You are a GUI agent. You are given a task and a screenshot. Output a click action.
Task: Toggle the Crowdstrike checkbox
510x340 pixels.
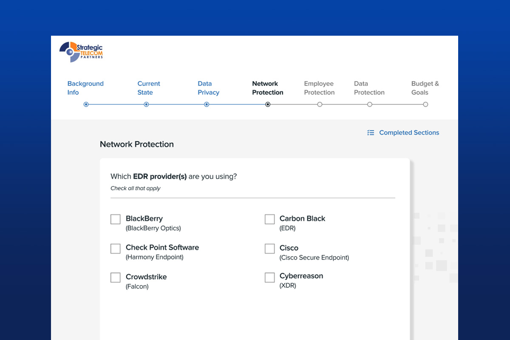tap(116, 278)
